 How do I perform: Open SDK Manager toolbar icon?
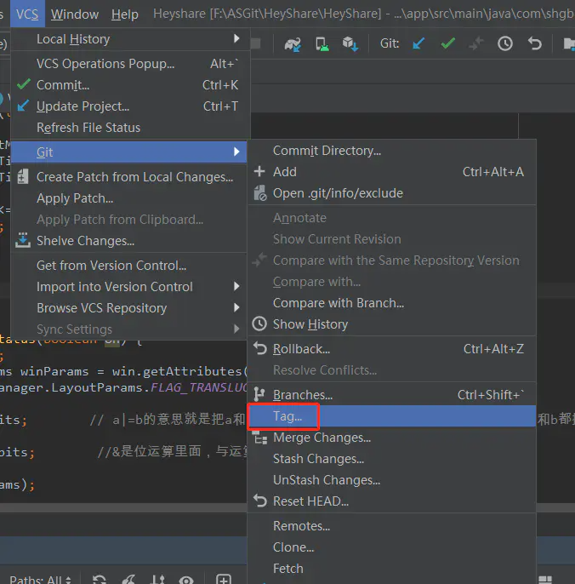tap(350, 44)
